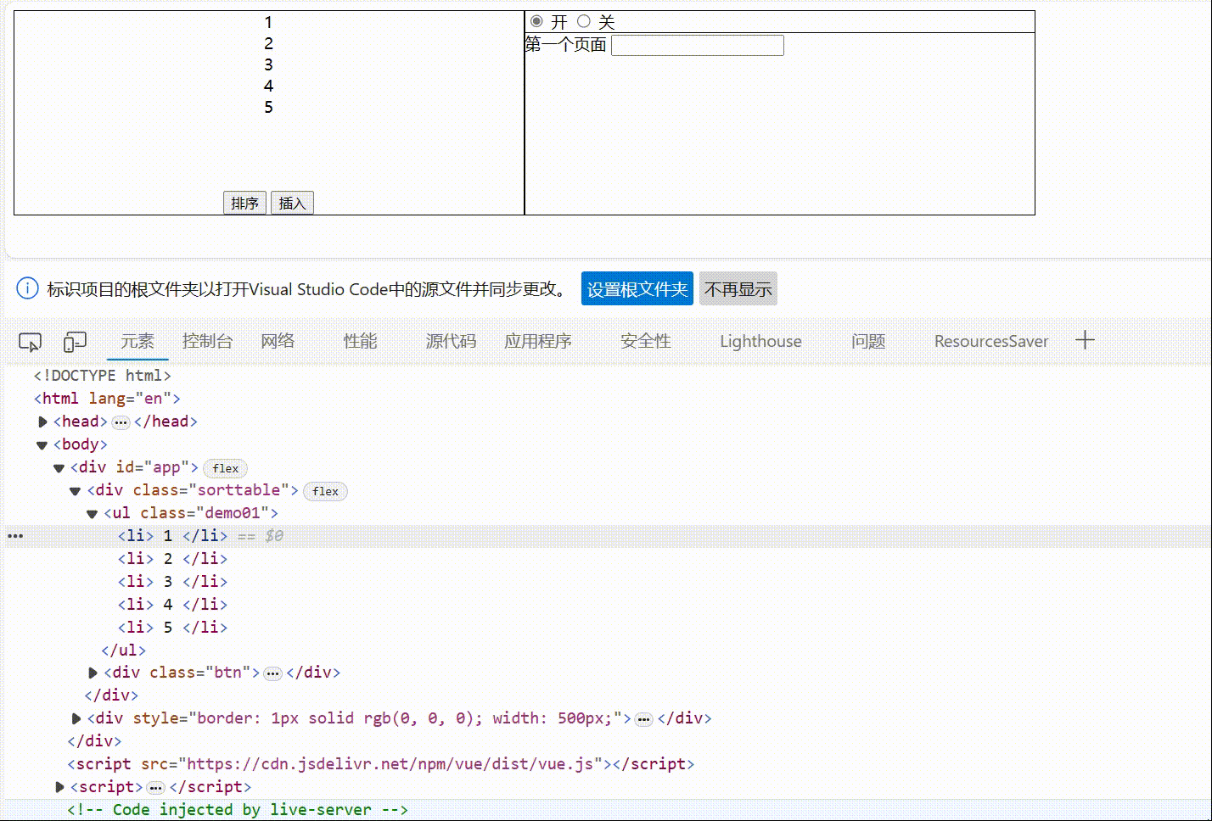Select the li 5 element row

pyautogui.click(x=172, y=628)
